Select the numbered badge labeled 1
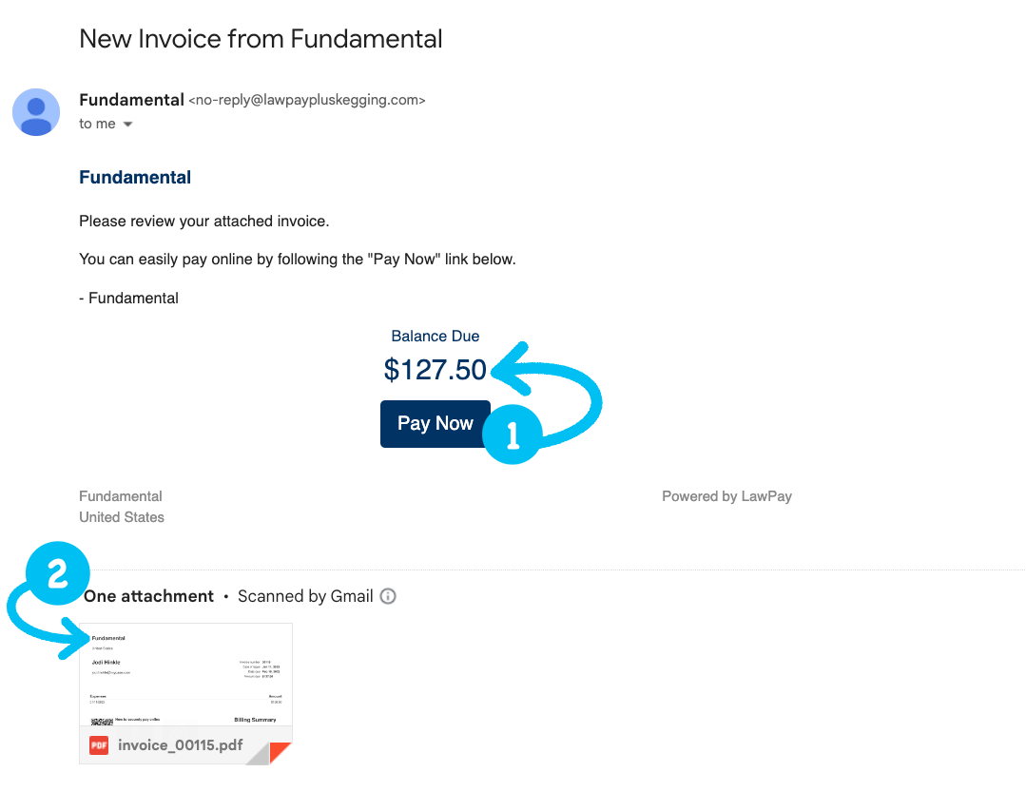 point(512,434)
